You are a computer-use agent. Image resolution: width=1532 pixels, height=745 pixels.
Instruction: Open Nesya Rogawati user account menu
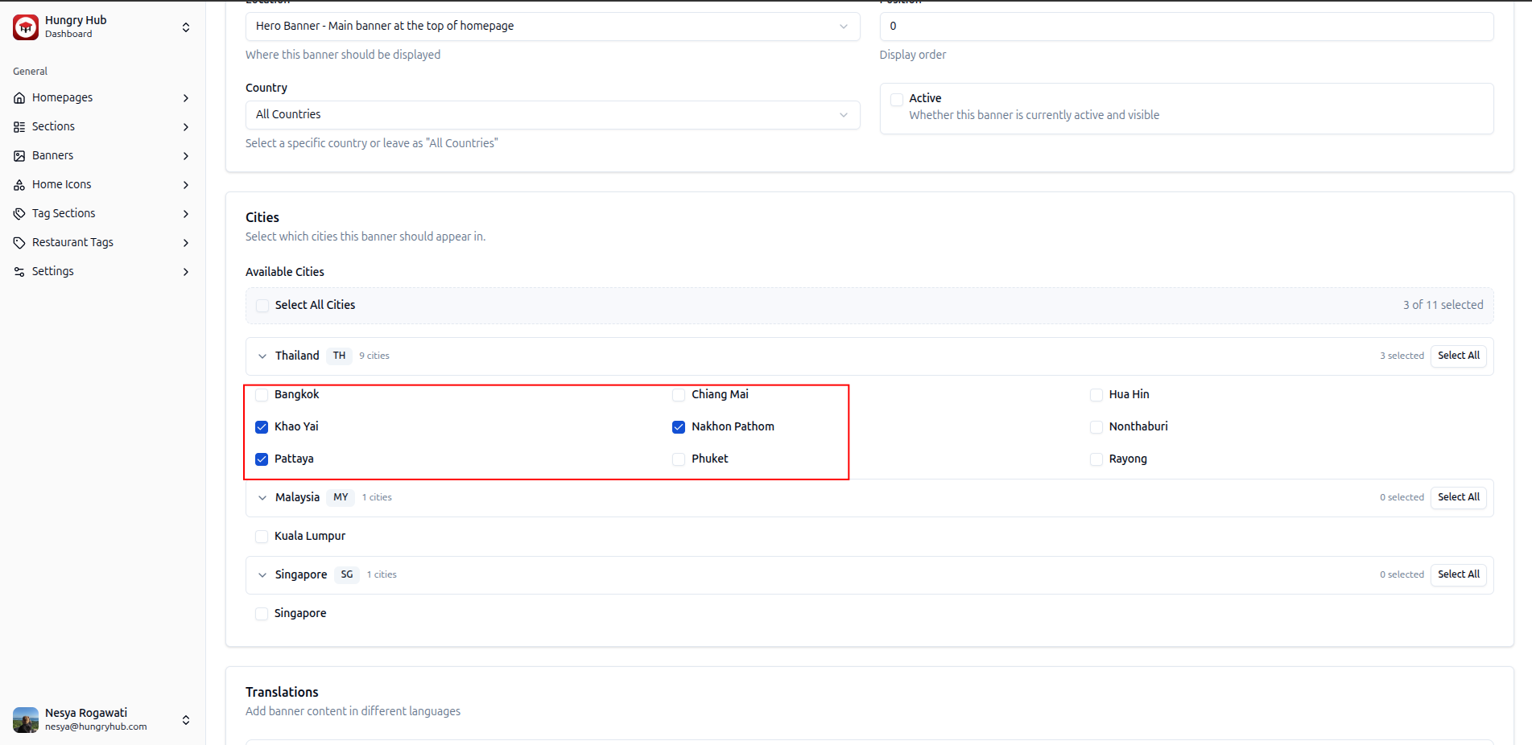coord(102,719)
